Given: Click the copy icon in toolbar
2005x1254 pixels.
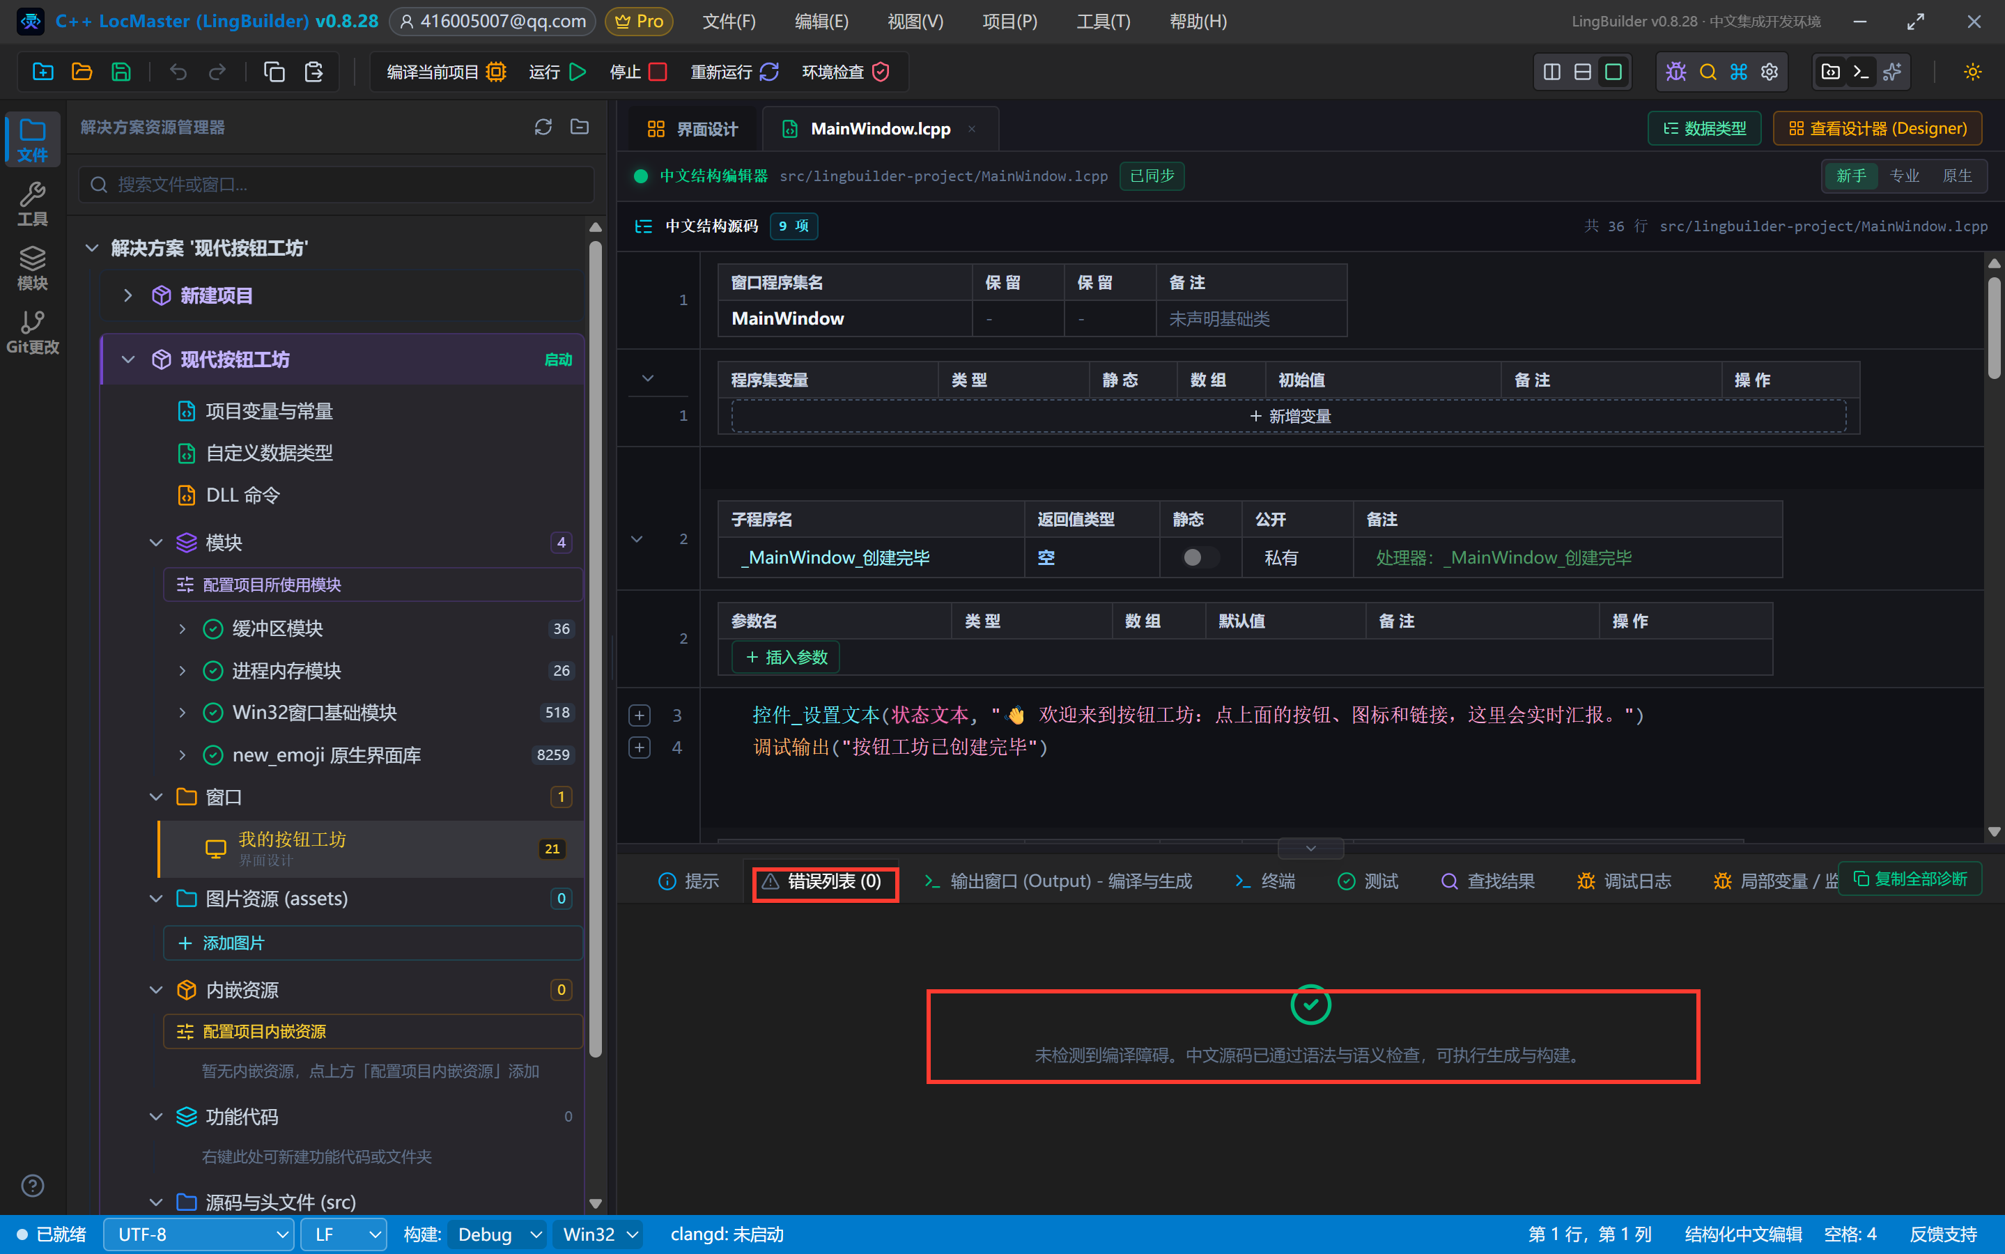Looking at the screenshot, I should pyautogui.click(x=274, y=72).
